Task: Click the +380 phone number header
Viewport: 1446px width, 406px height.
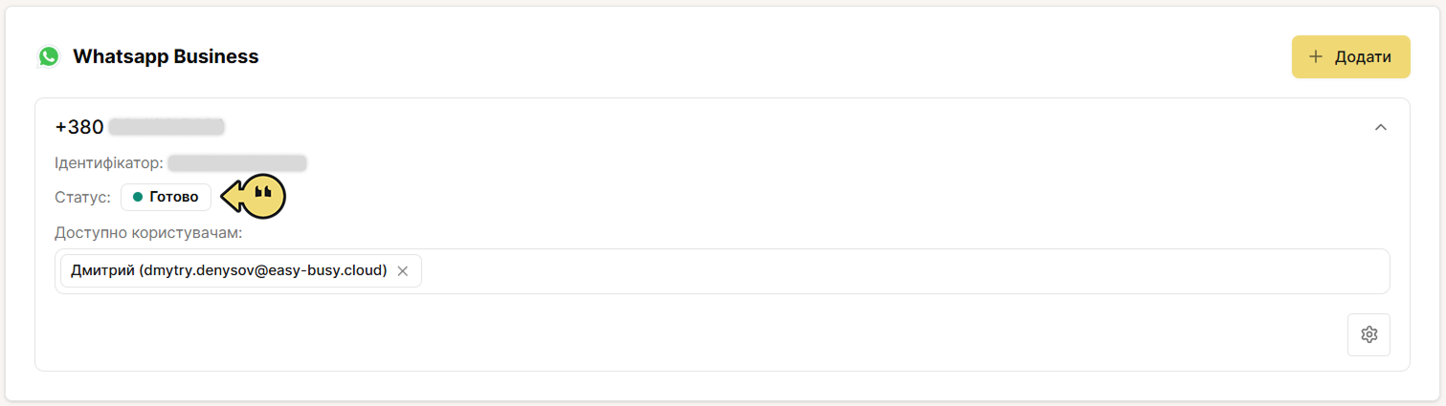Action: coord(140,127)
